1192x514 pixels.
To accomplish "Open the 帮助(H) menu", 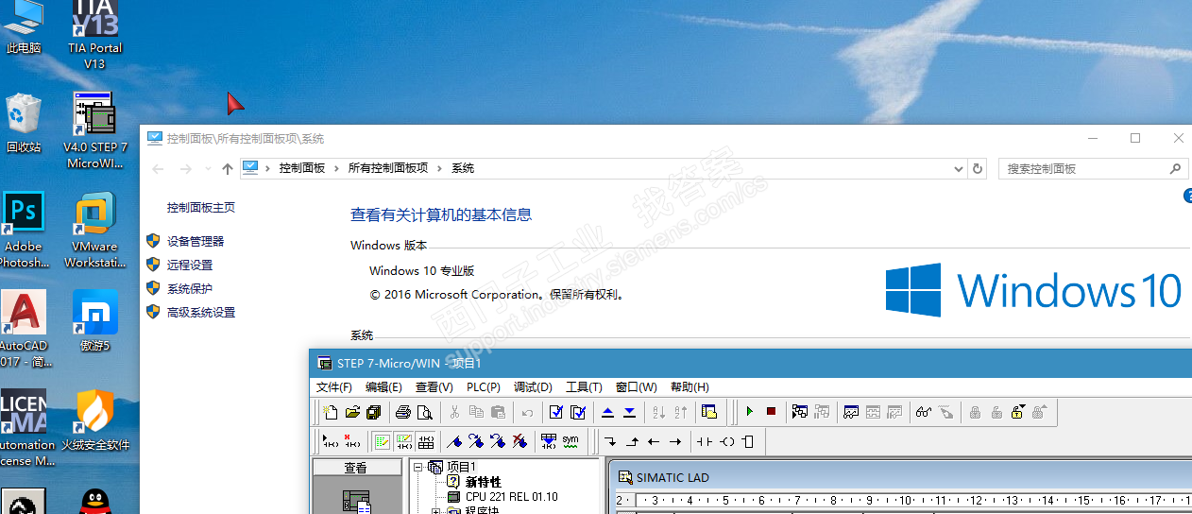I will (690, 387).
